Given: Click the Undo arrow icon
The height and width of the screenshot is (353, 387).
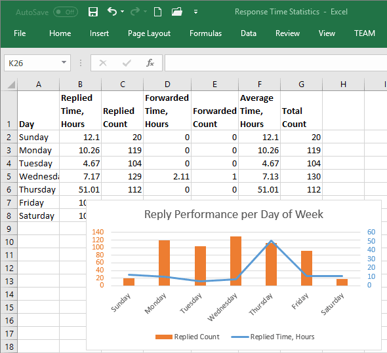Looking at the screenshot, I should [x=112, y=11].
